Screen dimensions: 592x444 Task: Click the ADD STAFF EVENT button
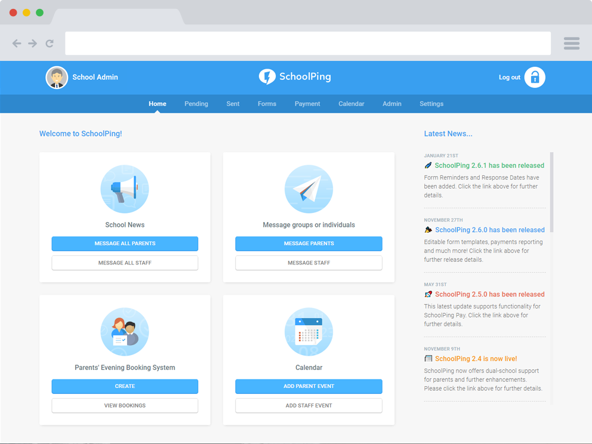[309, 405]
